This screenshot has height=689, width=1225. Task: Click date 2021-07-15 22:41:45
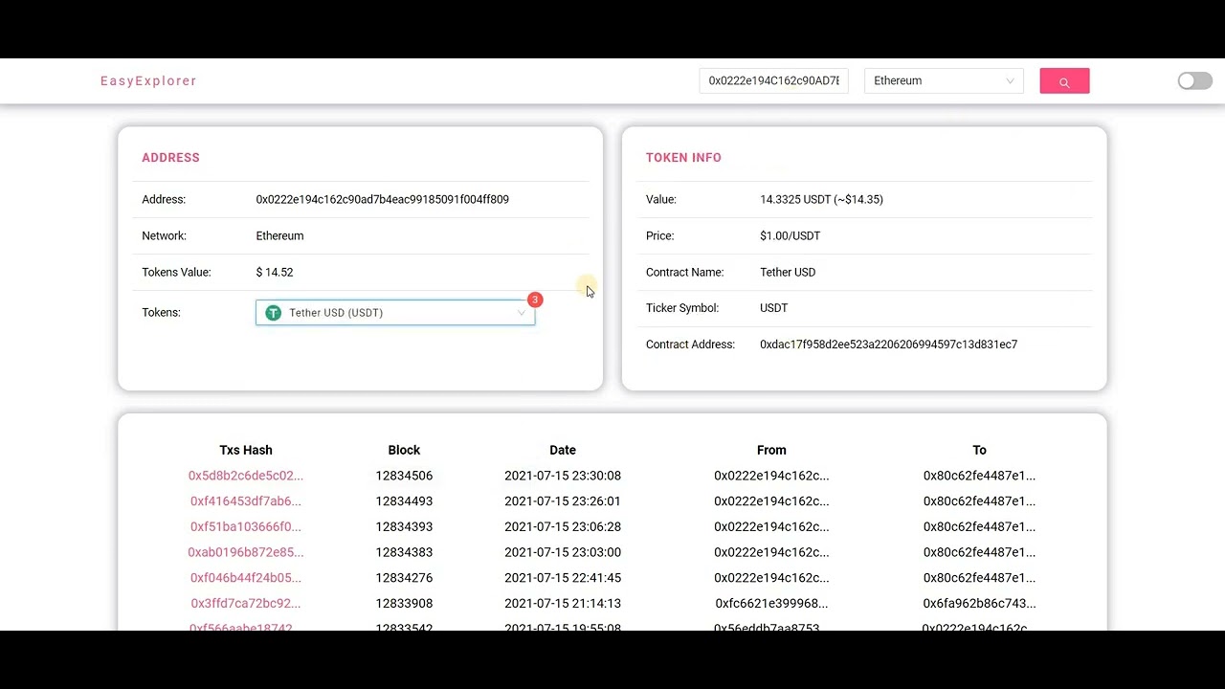click(x=563, y=578)
